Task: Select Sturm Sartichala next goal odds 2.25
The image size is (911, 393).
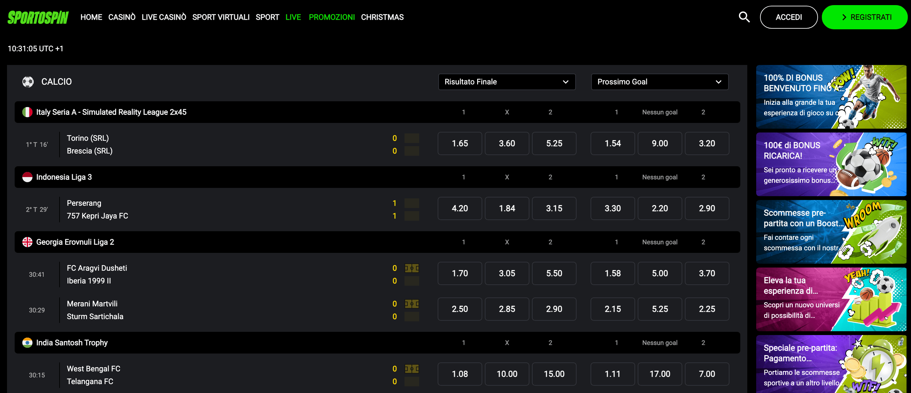Action: pyautogui.click(x=707, y=309)
